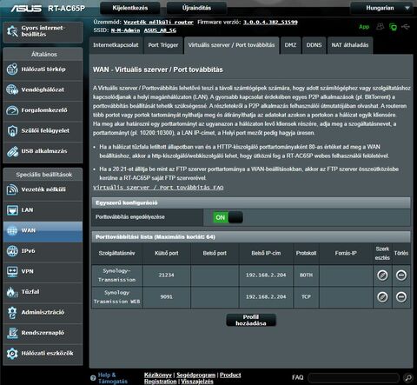Open Kézikönyv manual link
Viewport: 417px width, 385px height.
click(158, 375)
